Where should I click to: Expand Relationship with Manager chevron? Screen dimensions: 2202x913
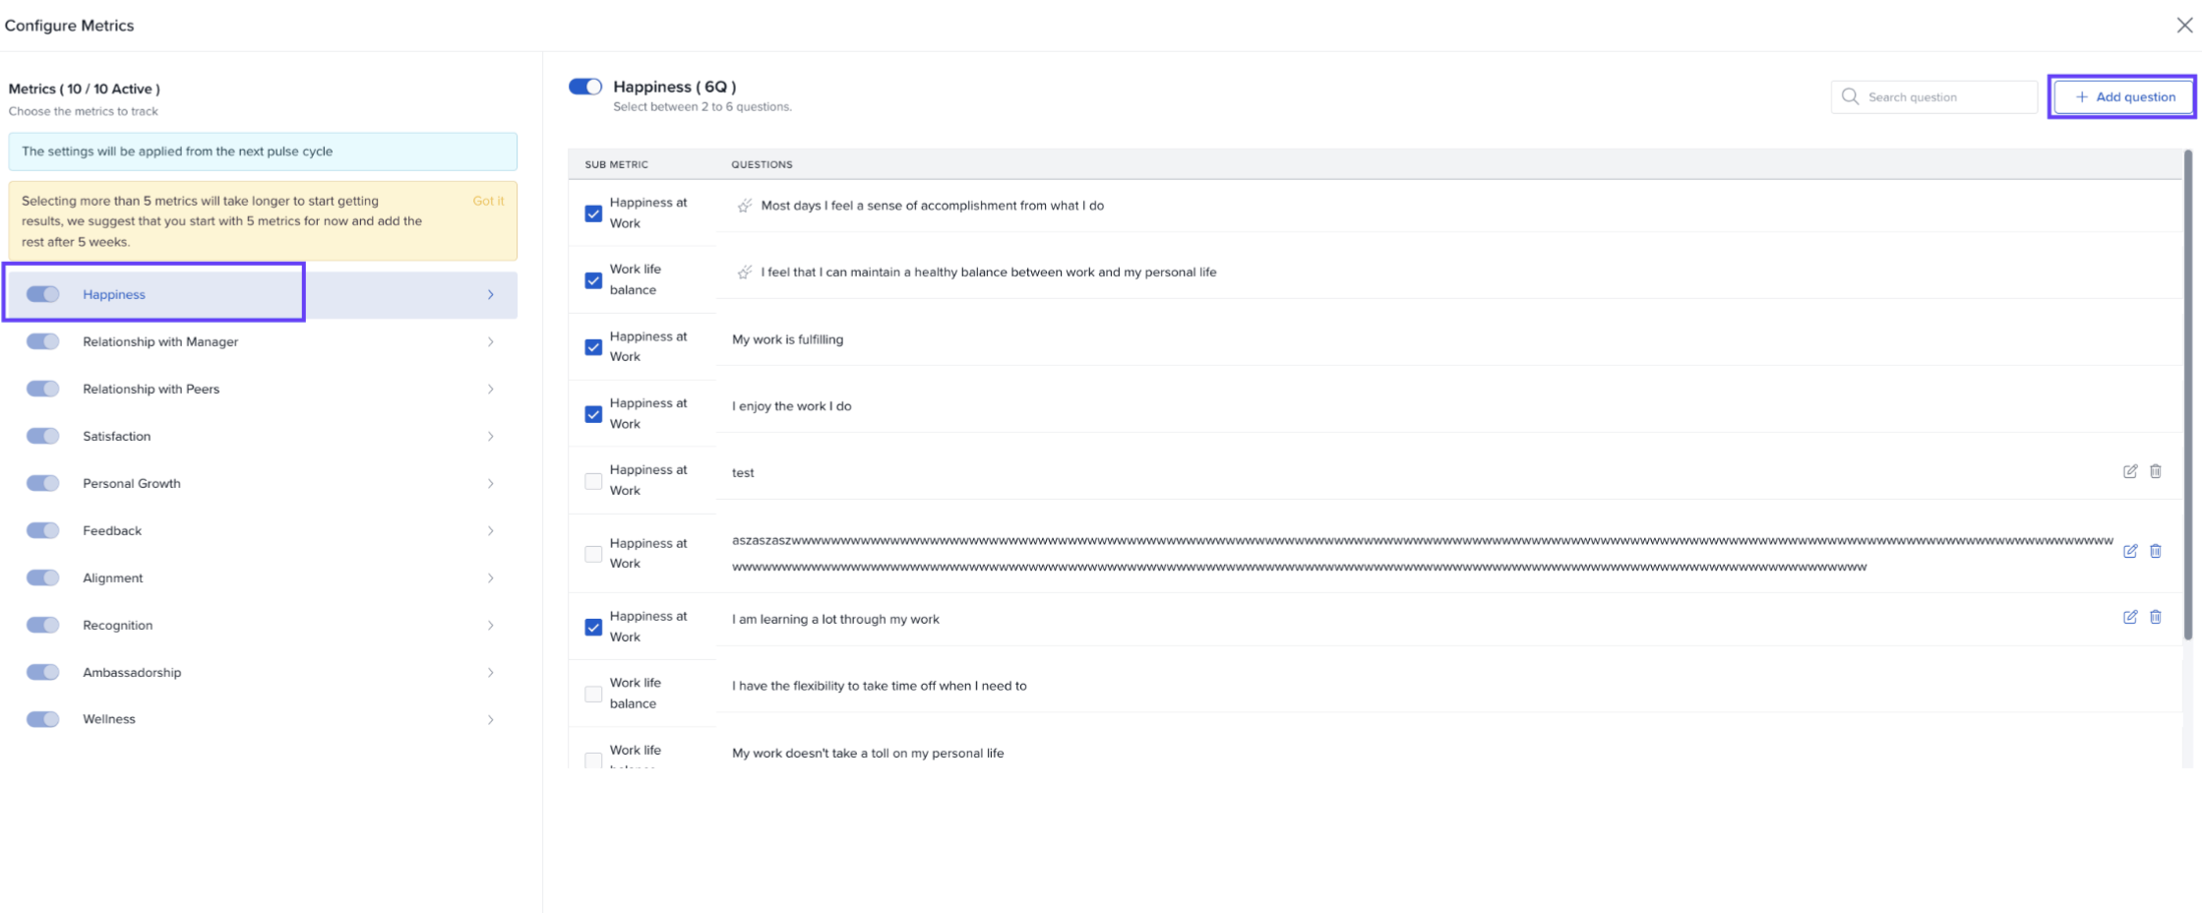(490, 341)
